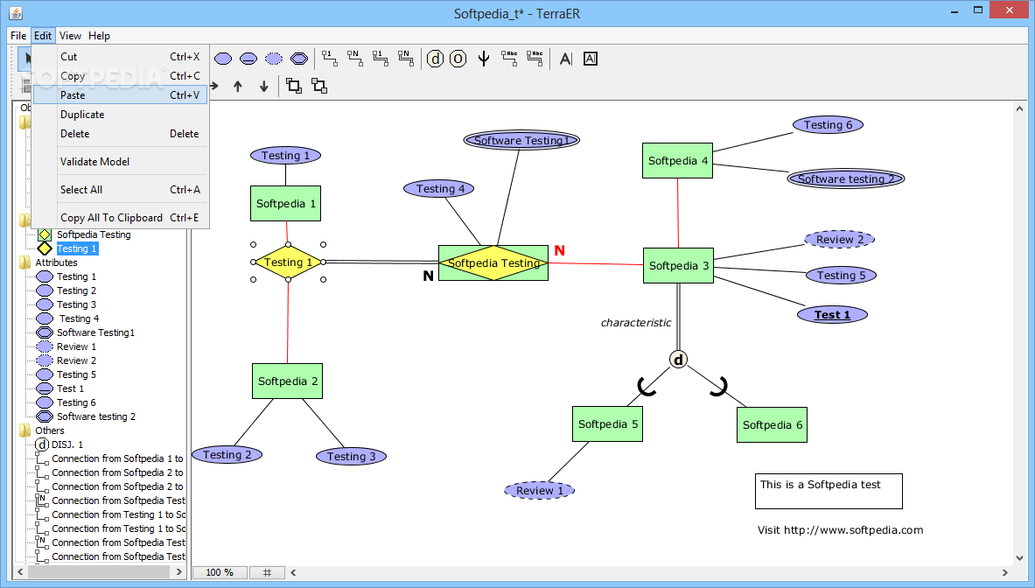Viewport: 1035px width, 588px height.
Task: Select Testing 2 attribute in the tree
Action: tap(77, 290)
